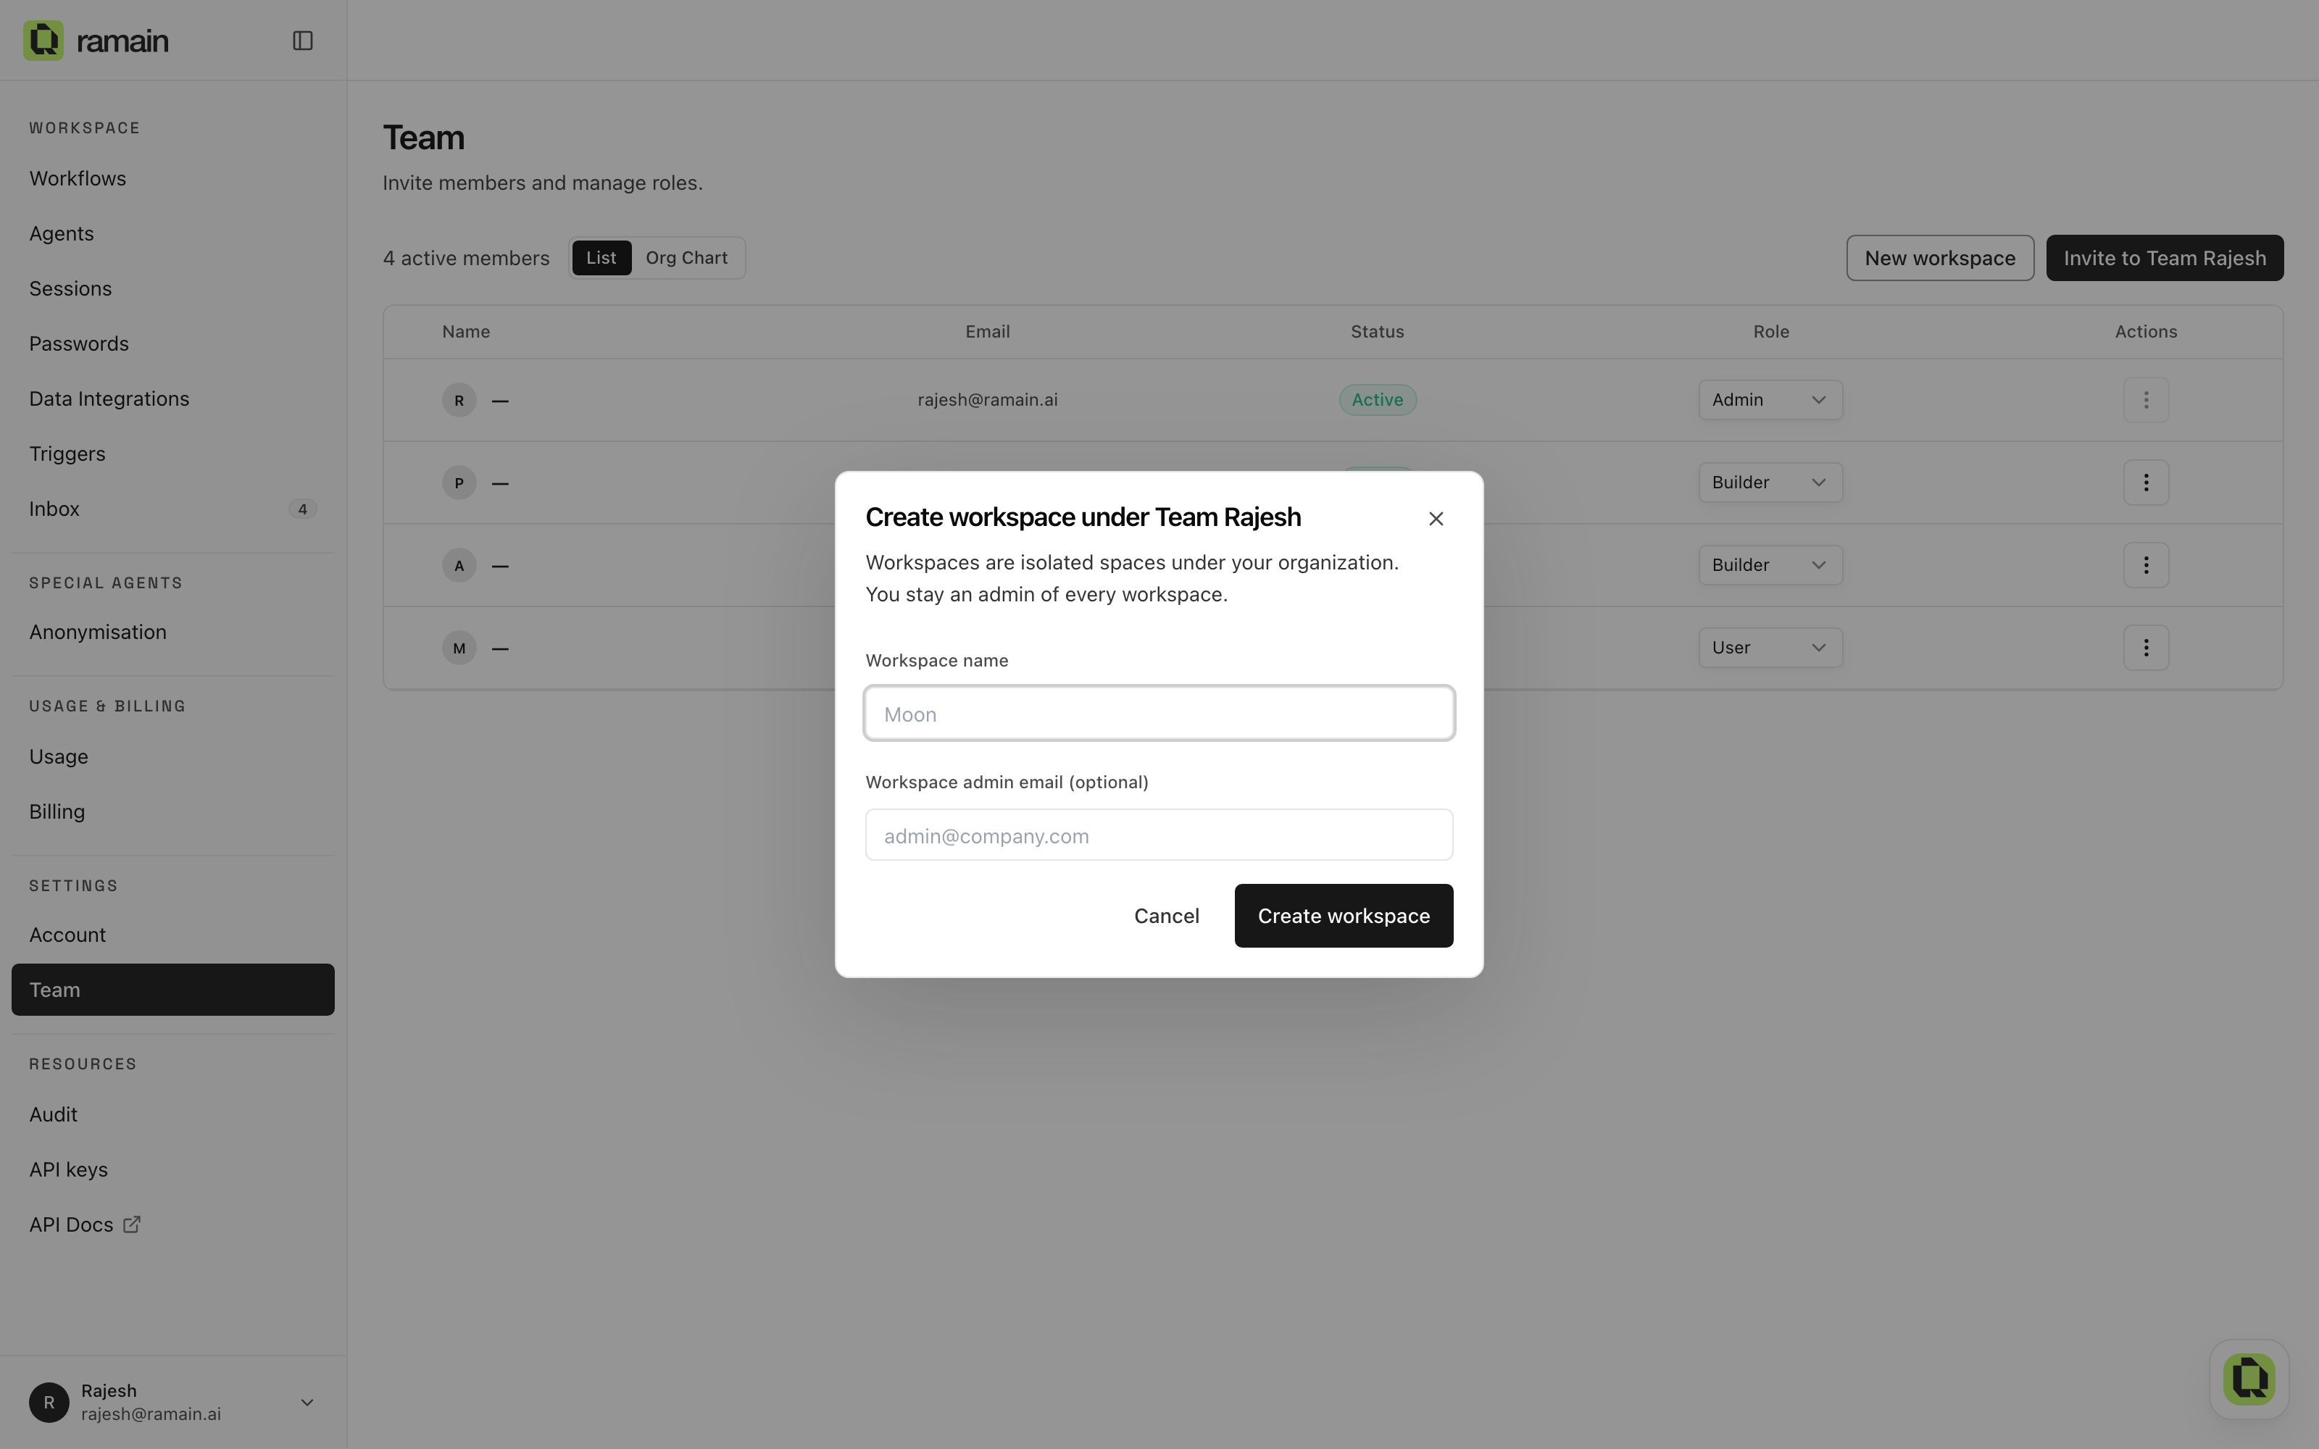2319x1449 pixels.
Task: Open the floating ramain assistant icon
Action: (x=2248, y=1379)
